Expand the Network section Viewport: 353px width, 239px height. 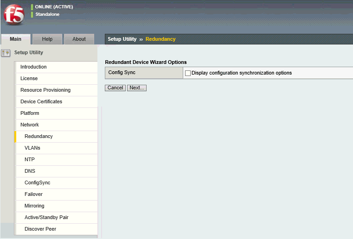coord(30,125)
